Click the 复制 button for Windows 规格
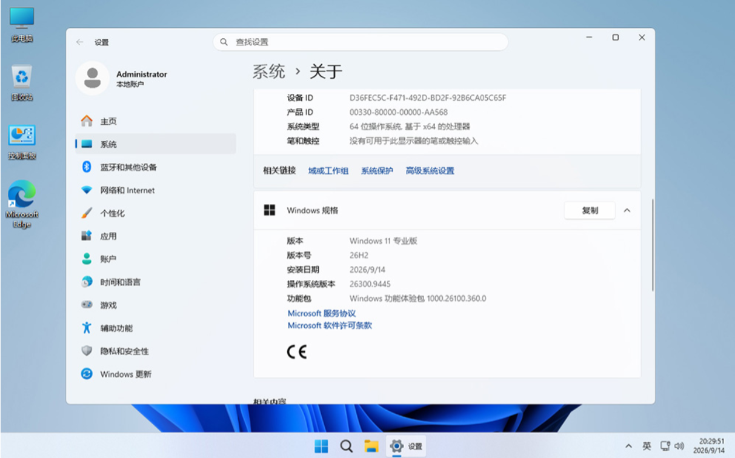This screenshot has height=458, width=735. (590, 210)
